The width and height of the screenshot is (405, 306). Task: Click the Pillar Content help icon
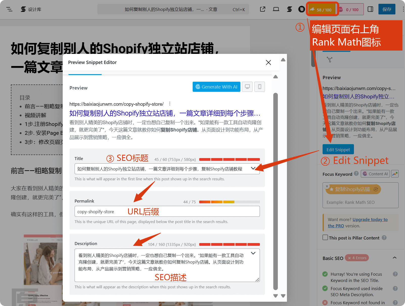(384, 238)
